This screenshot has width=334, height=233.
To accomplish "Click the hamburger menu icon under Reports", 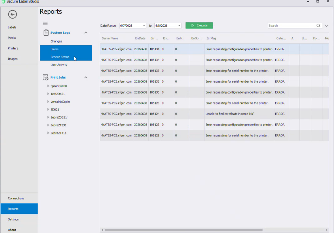I will point(45,23).
